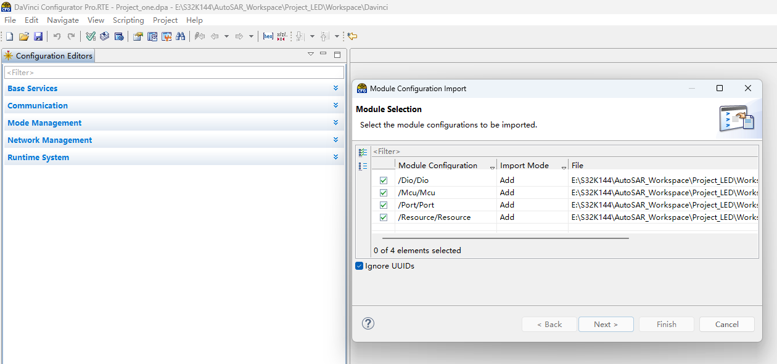Click the check-all icon beside filter
The width and height of the screenshot is (777, 364).
click(363, 152)
